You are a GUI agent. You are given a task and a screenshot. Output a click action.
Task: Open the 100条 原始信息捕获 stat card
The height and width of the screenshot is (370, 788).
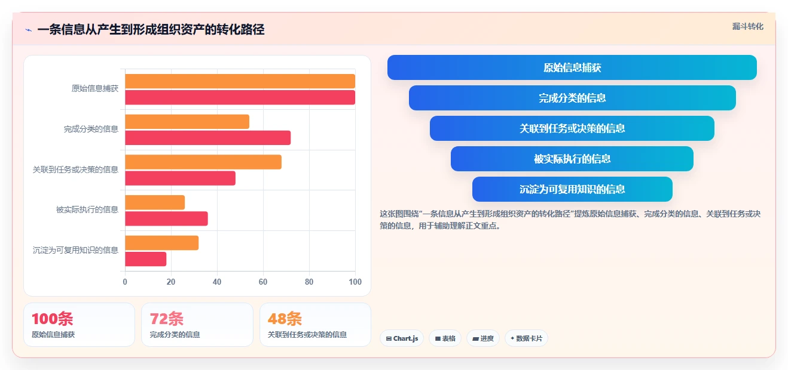(79, 325)
